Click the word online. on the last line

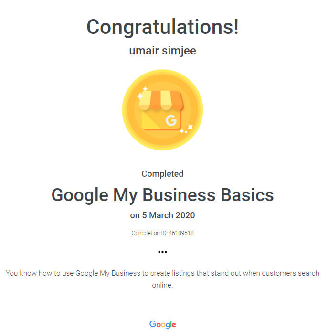point(162,285)
